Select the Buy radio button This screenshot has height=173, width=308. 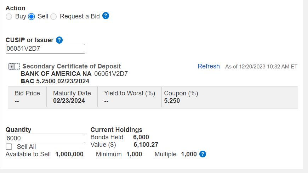(9, 17)
